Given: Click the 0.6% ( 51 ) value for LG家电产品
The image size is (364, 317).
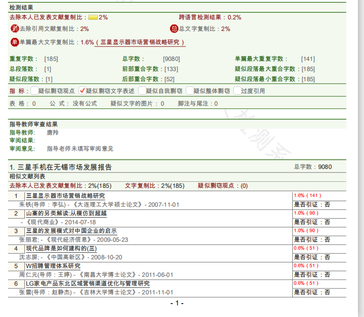Looking at the screenshot, I should [306, 283].
